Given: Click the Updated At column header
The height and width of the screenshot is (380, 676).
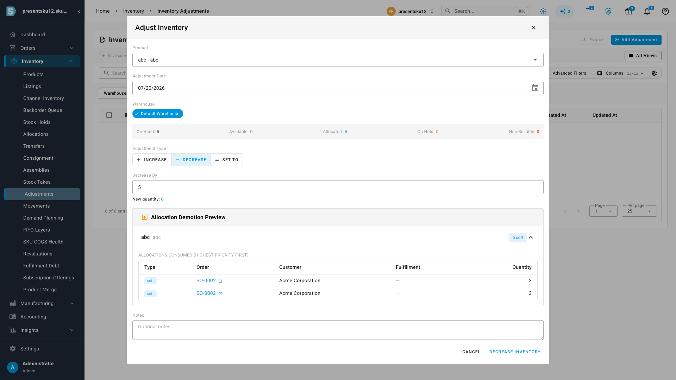Looking at the screenshot, I should (605, 115).
